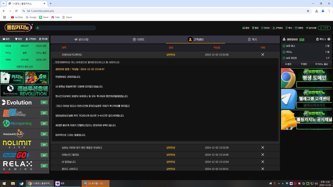Click Go next to Microgaming
Viewport: 333px width, 187px height.
pyautogui.click(x=44, y=123)
